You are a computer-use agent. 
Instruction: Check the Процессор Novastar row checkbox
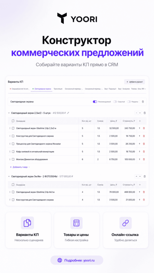[13, 144]
